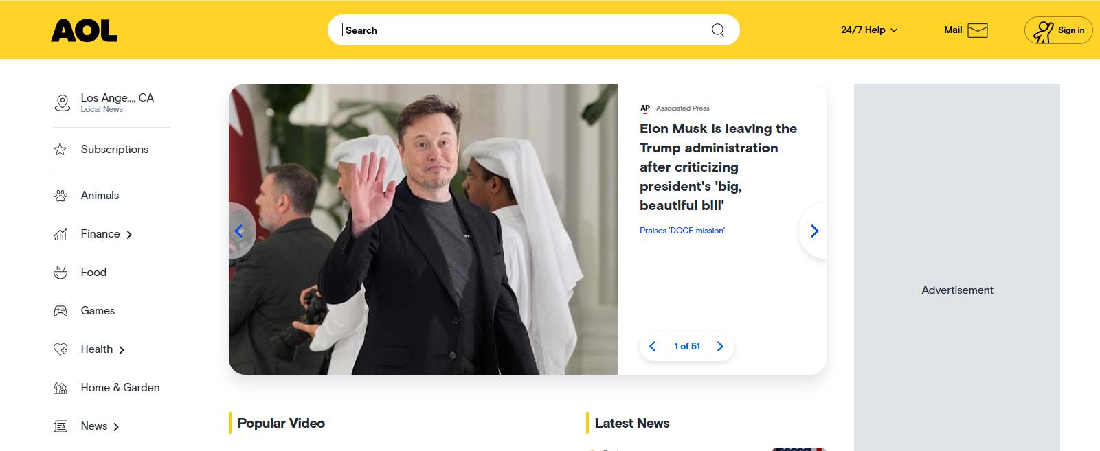Click the Food bowl icon
This screenshot has width=1100, height=451.
coord(60,273)
